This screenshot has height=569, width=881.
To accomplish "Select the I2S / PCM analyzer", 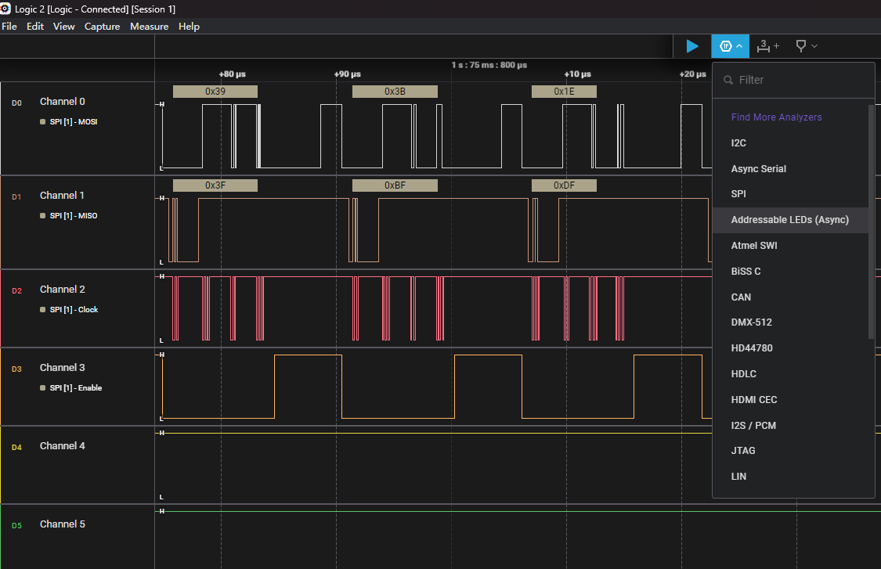I will [790, 426].
